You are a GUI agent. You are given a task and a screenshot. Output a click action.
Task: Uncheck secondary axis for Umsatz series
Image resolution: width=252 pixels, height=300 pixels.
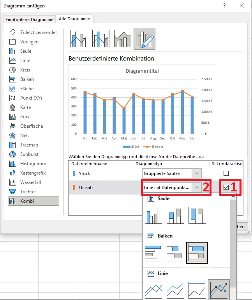(226, 187)
